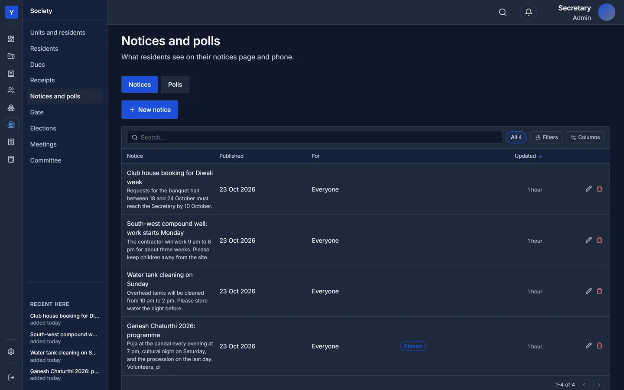Open recent item Club house booking
Image resolution: width=624 pixels, height=390 pixels.
coord(65,319)
